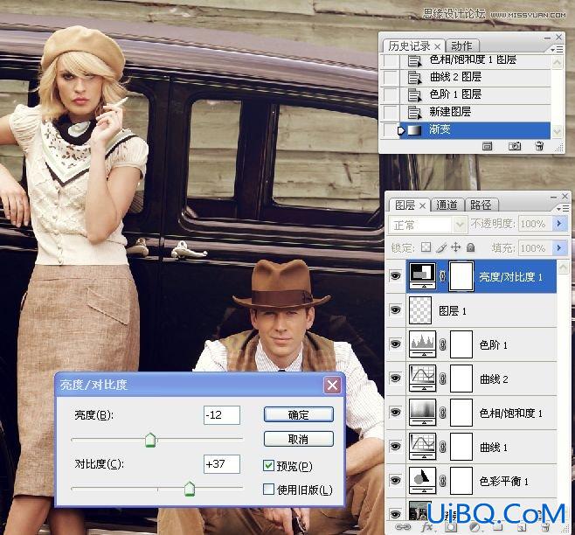Create new document from current state icon

point(487,146)
